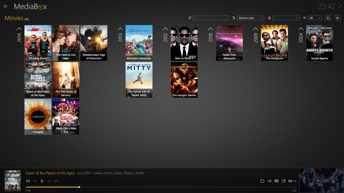Open the Monsters University poster
Viewport: 344px width, 193px height.
click(139, 43)
